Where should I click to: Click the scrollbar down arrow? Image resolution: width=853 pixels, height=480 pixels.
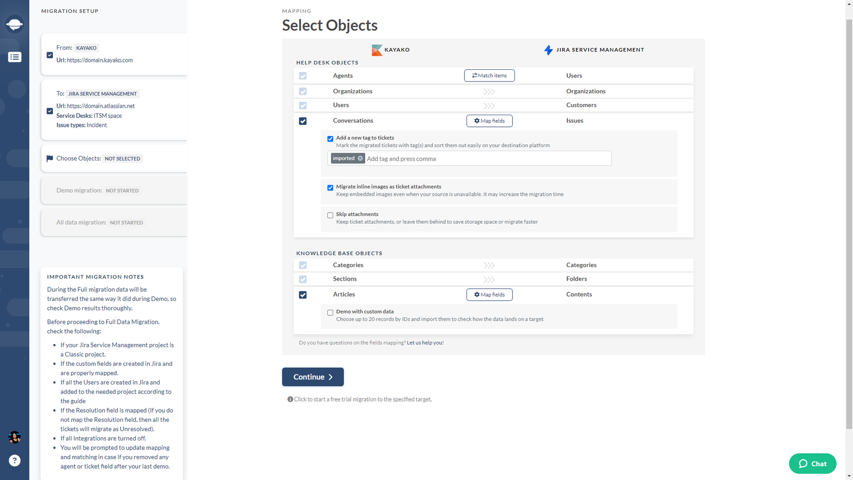pyautogui.click(x=849, y=476)
